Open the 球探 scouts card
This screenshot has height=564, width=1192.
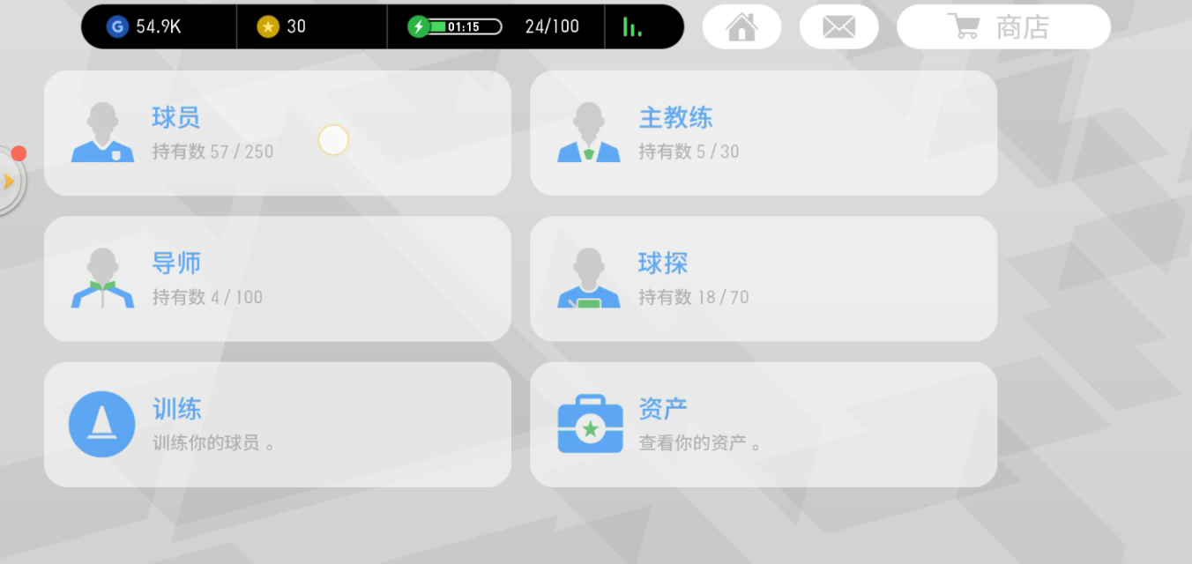click(x=764, y=278)
